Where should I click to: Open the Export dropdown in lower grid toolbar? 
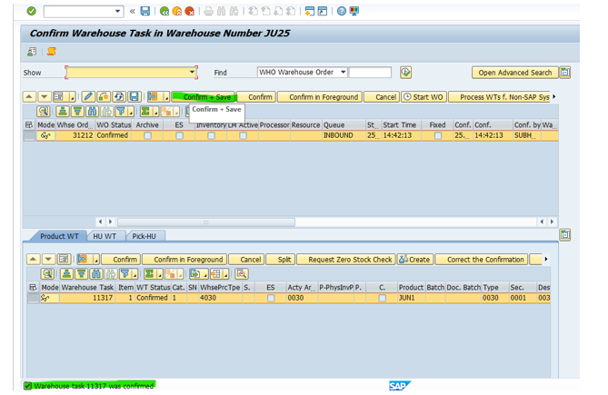pyautogui.click(x=205, y=274)
